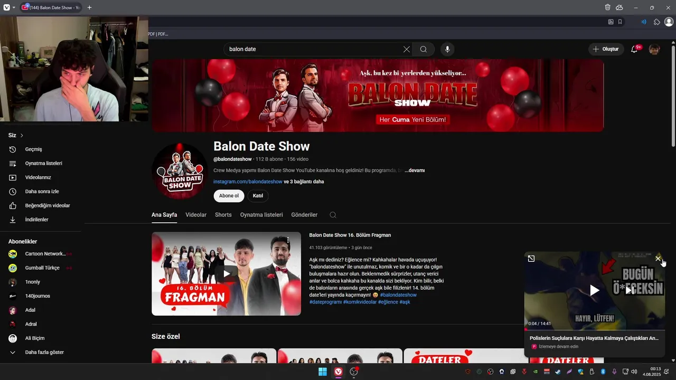Open Windows Start menu
Screen dimensions: 676x380
point(322,372)
